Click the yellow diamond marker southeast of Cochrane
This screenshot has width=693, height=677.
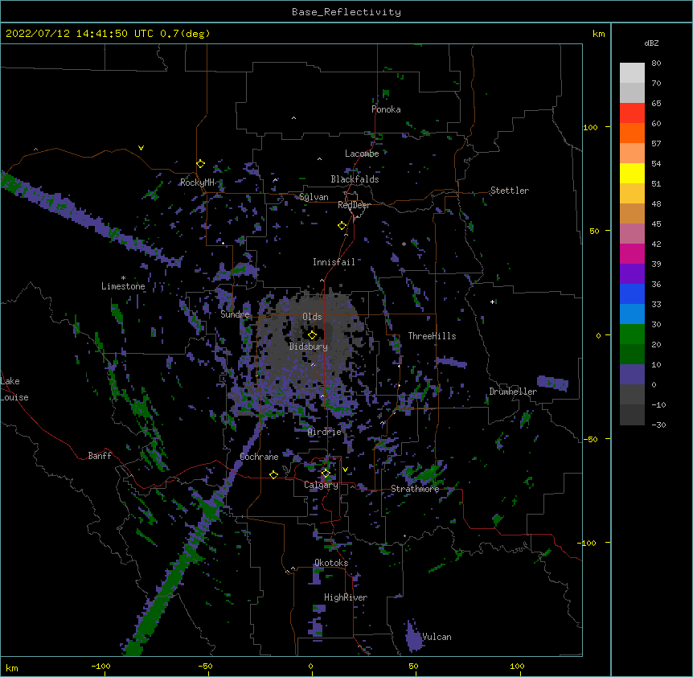click(x=273, y=474)
